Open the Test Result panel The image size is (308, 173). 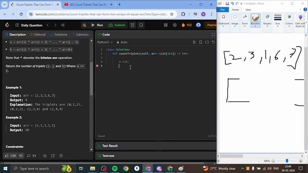coord(108,146)
